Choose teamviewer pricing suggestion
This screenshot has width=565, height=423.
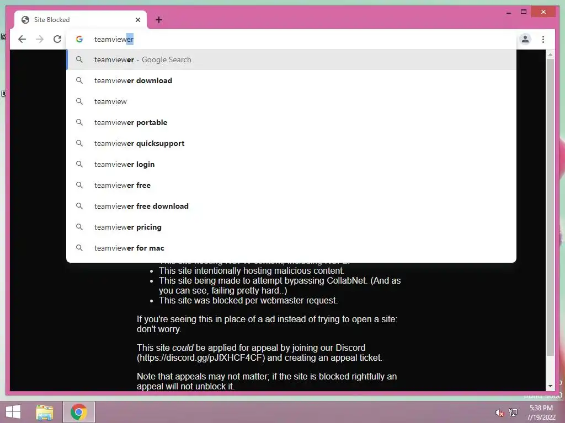coord(291,227)
